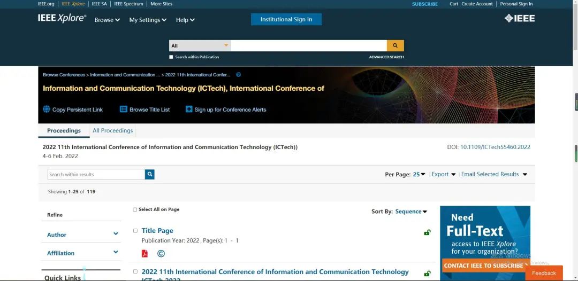This screenshot has width=578, height=281.
Task: Open the Cart link
Action: click(454, 4)
